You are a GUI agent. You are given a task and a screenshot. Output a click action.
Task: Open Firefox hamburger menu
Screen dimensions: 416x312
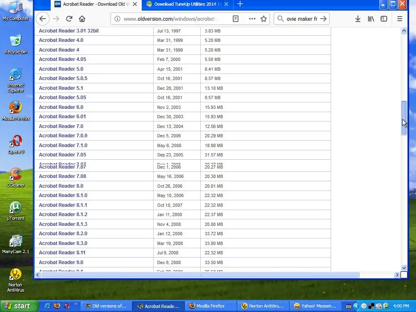[400, 19]
